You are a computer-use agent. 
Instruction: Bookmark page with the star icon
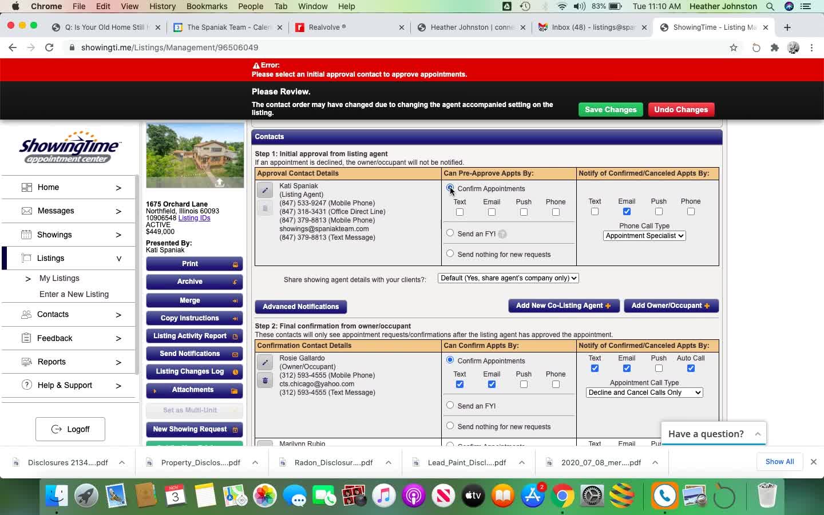[734, 47]
